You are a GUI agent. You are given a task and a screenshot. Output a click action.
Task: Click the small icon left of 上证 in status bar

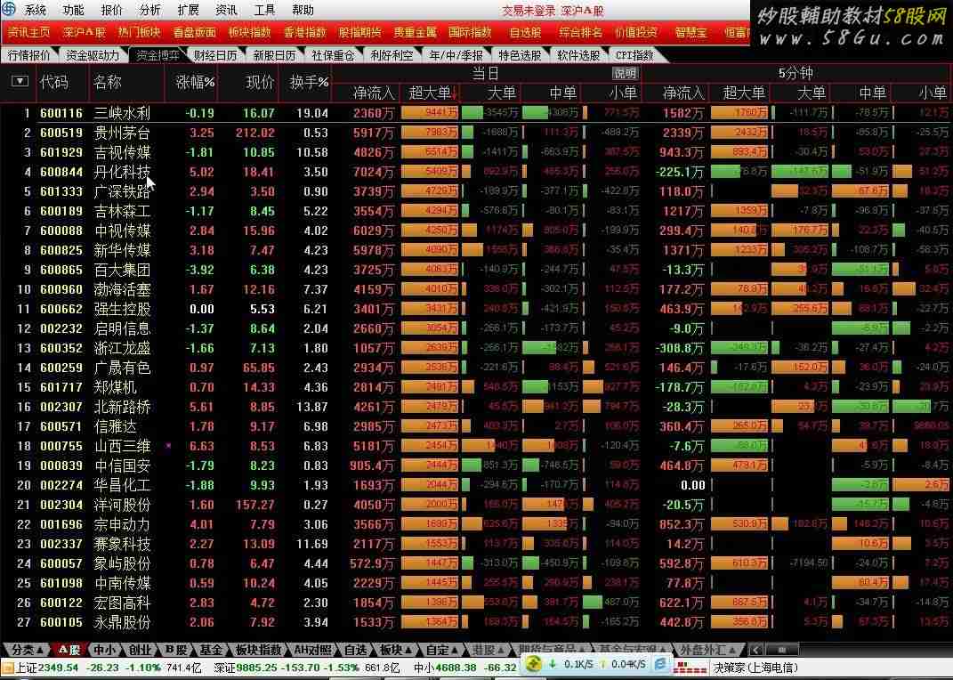pyautogui.click(x=7, y=668)
